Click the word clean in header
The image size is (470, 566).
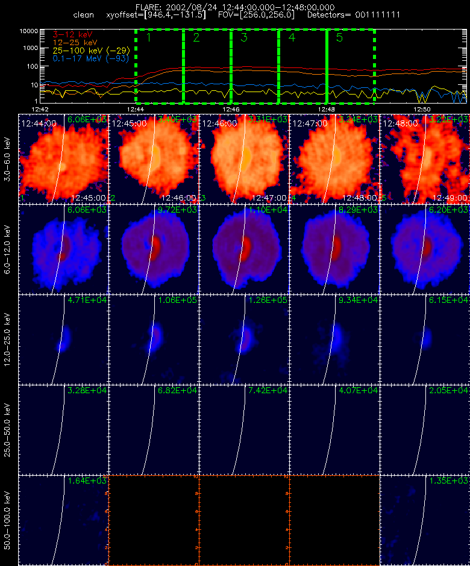pyautogui.click(x=83, y=15)
